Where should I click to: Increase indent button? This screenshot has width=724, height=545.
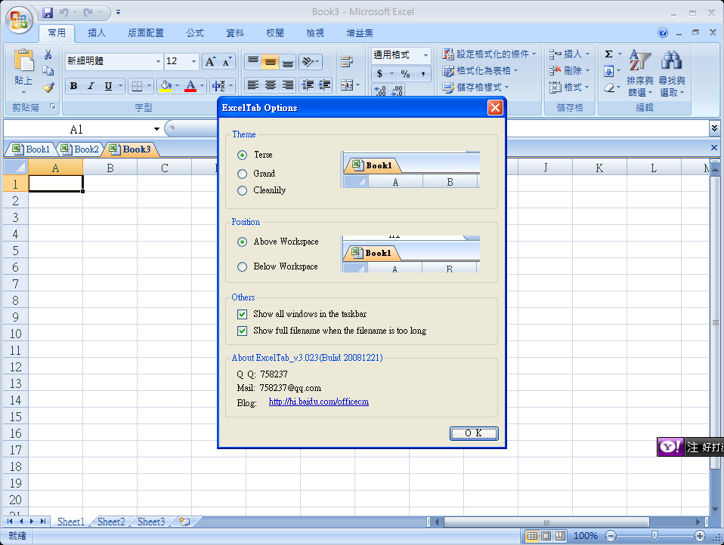click(x=325, y=85)
